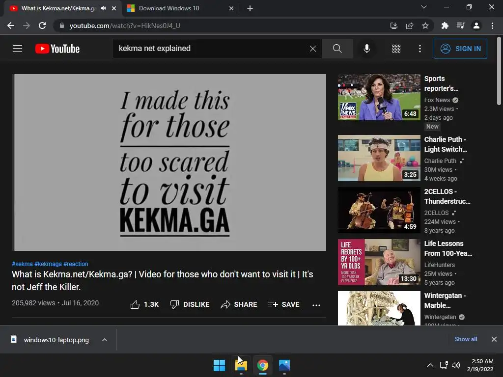The width and height of the screenshot is (503, 377).
Task: Clear the search text with X
Action: [x=313, y=49]
